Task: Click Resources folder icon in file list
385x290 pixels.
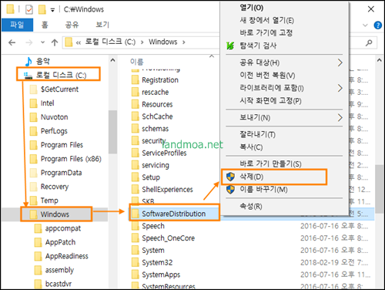Action: coord(136,104)
